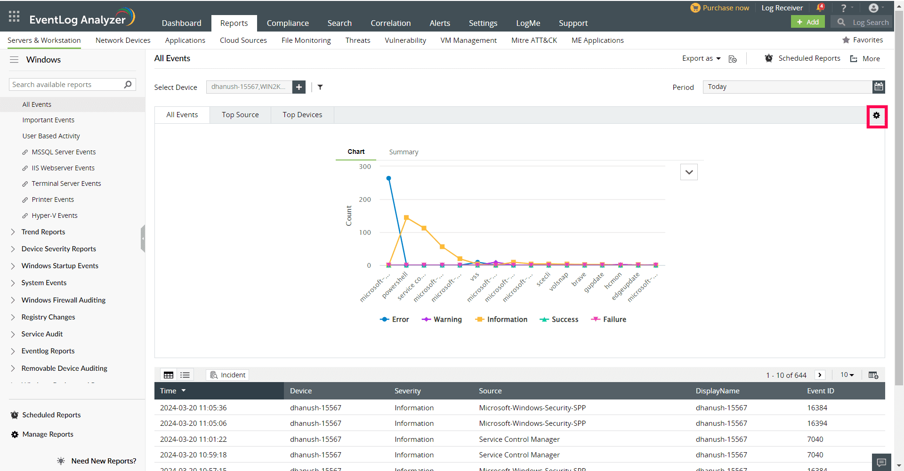Switch to the list view toggle
904x471 pixels.
[x=185, y=375]
